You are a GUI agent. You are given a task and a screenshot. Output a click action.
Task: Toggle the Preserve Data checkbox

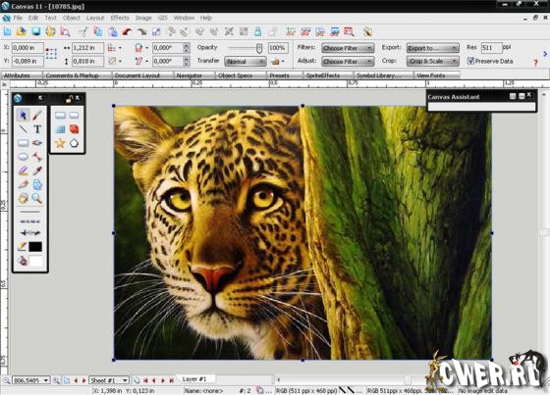(470, 61)
